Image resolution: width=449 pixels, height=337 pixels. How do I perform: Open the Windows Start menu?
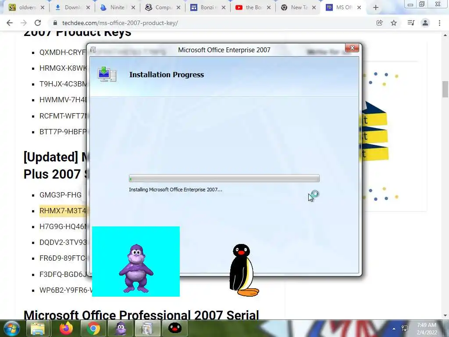click(12, 328)
